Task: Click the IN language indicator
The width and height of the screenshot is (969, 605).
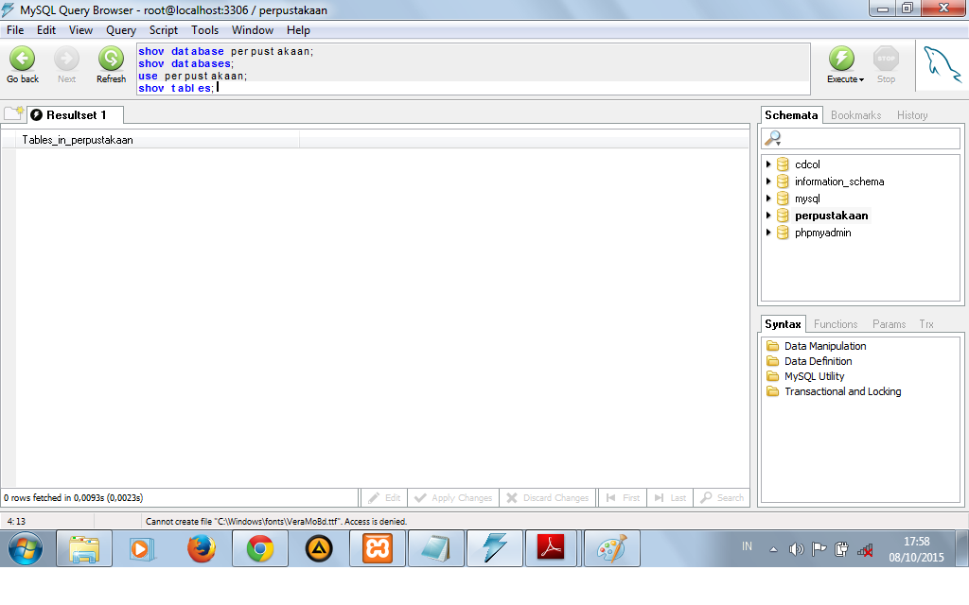Action: coord(748,546)
